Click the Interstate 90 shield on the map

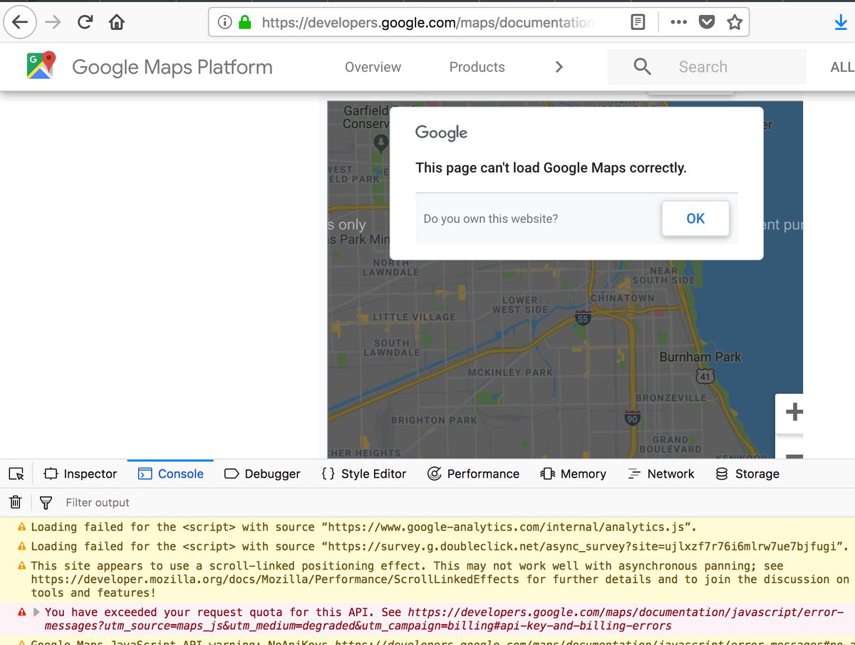point(632,418)
